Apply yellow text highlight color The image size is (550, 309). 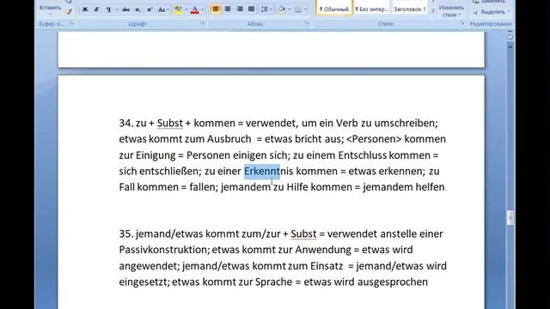[178, 9]
